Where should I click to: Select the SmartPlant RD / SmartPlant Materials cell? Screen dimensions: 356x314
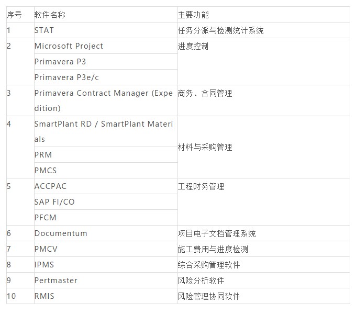click(106, 131)
